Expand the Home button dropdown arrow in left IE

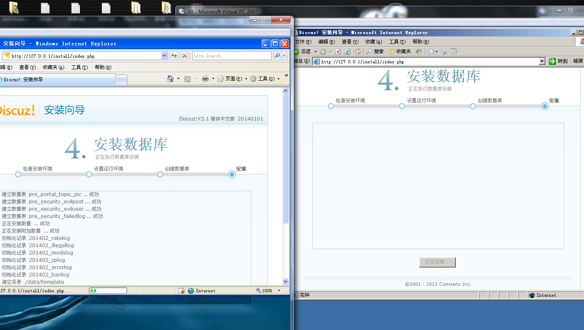coord(178,79)
